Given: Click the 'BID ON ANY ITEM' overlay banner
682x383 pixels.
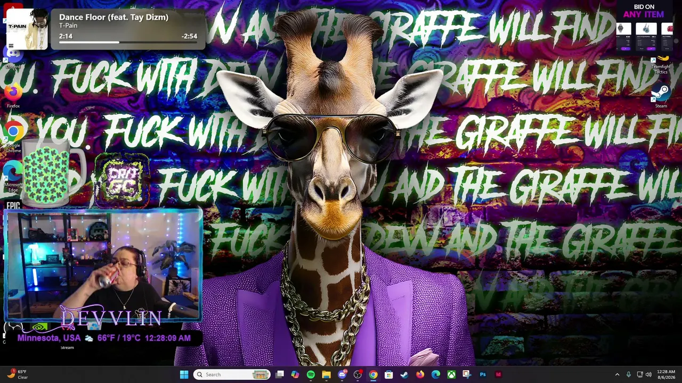Looking at the screenshot, I should (x=644, y=27).
